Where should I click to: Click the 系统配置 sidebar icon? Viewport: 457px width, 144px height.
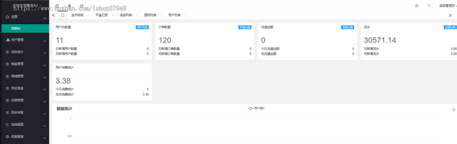click(x=8, y=125)
